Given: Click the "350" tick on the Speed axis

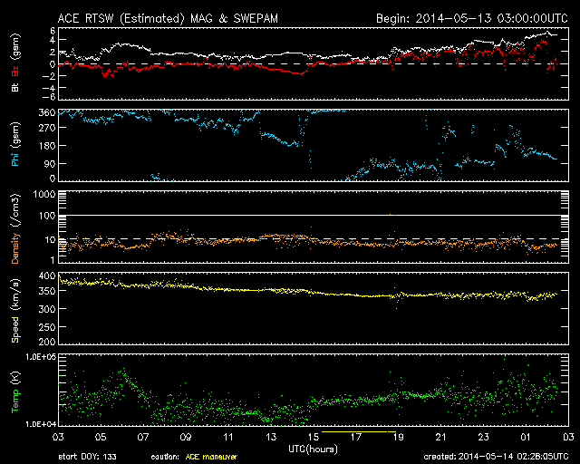Looking at the screenshot, I should pos(47,291).
